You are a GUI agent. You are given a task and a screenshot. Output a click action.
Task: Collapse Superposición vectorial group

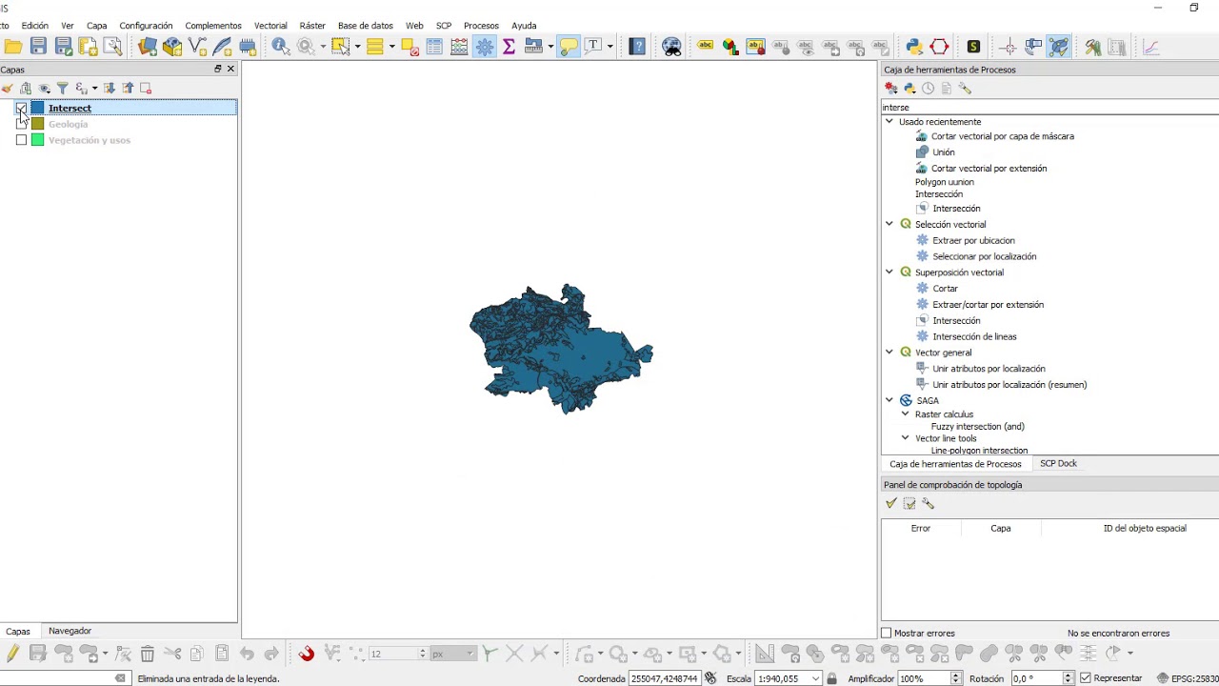point(889,272)
